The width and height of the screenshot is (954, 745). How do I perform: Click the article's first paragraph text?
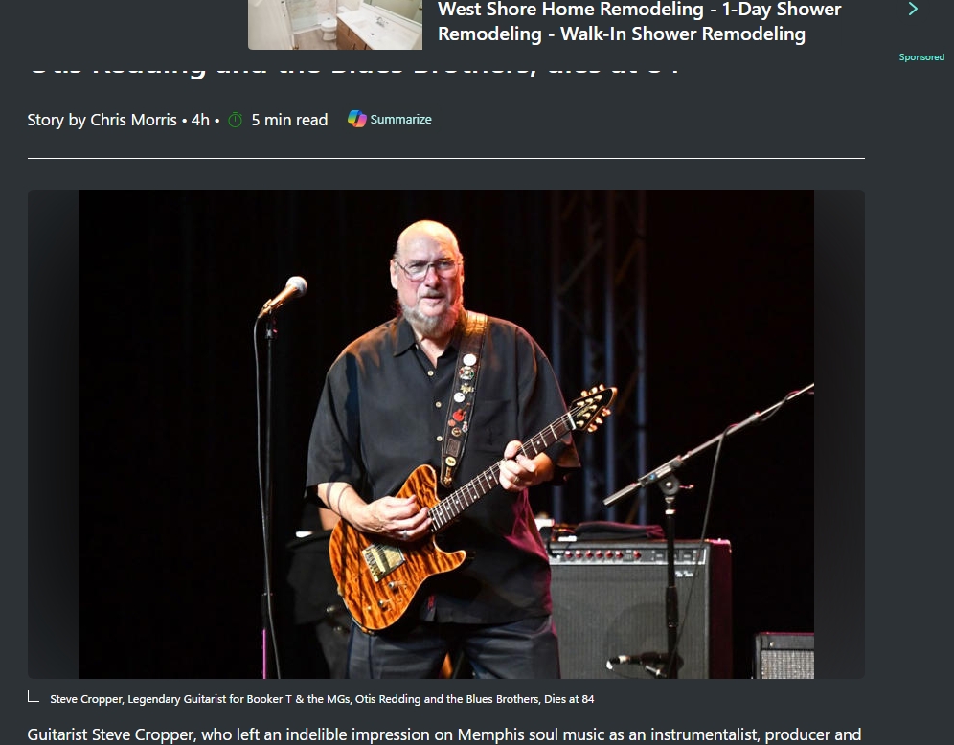coord(444,734)
